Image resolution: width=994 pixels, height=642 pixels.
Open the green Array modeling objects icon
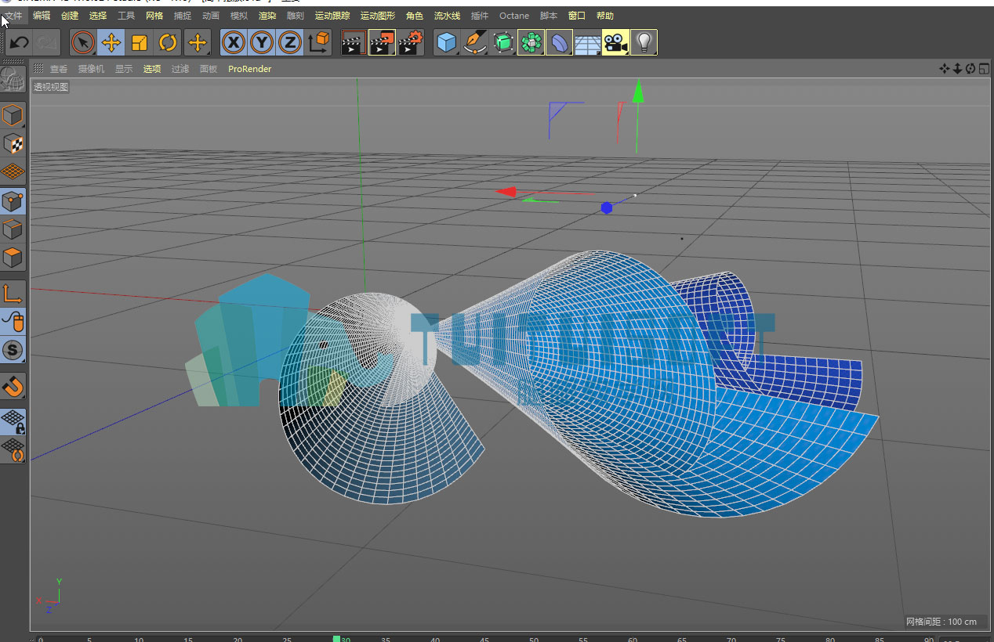pyautogui.click(x=531, y=42)
